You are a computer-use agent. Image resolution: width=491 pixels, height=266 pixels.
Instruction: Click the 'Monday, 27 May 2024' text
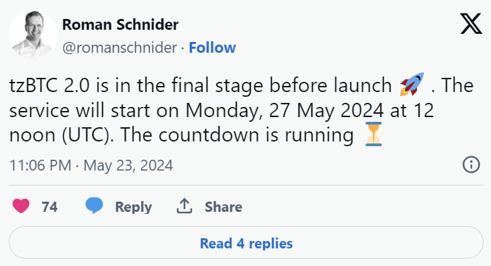pyautogui.click(x=284, y=110)
